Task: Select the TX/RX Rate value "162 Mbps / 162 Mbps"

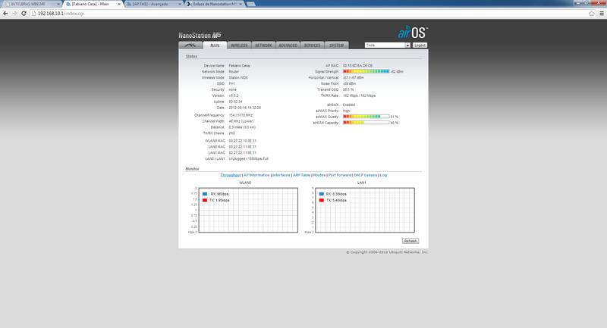Action: coord(359,95)
